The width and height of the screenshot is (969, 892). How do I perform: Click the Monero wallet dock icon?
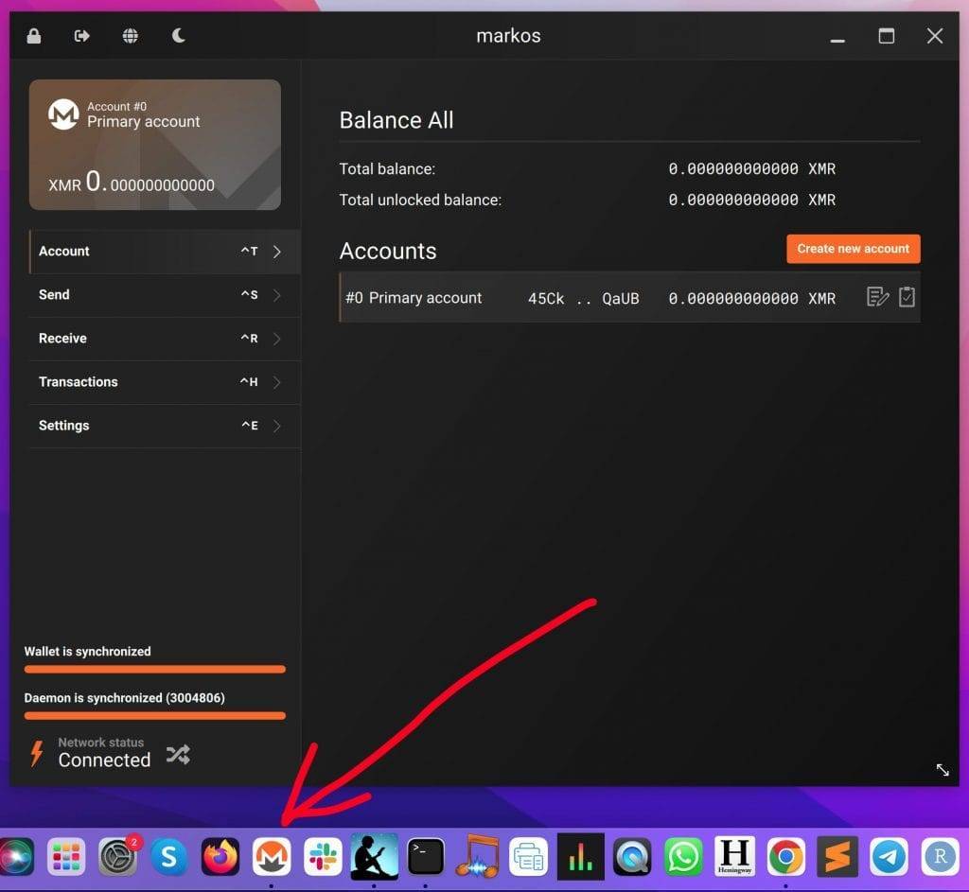[x=272, y=857]
